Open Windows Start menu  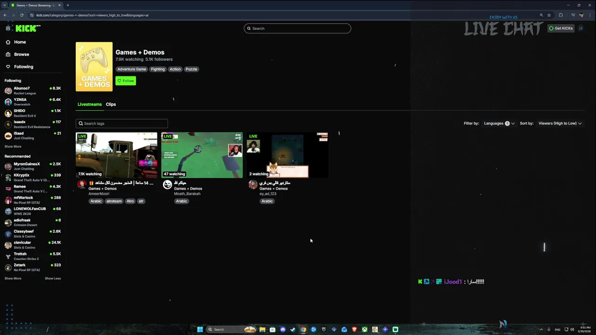pos(200,329)
